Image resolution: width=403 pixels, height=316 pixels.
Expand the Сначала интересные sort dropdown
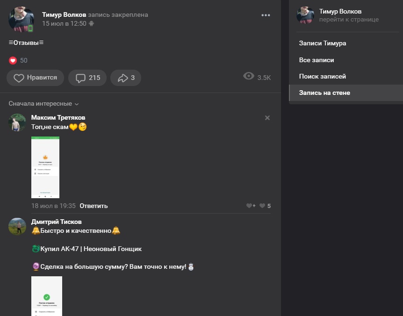(x=44, y=104)
